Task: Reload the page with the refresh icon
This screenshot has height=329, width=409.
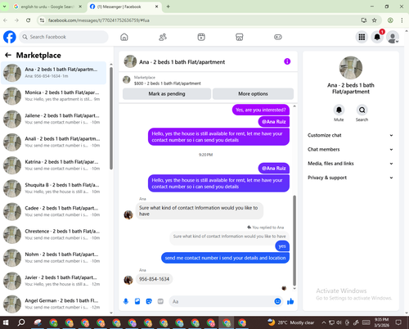Action: [x=28, y=20]
